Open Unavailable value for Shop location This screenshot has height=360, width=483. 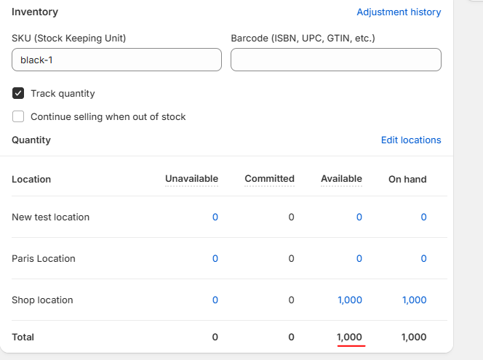coord(215,300)
